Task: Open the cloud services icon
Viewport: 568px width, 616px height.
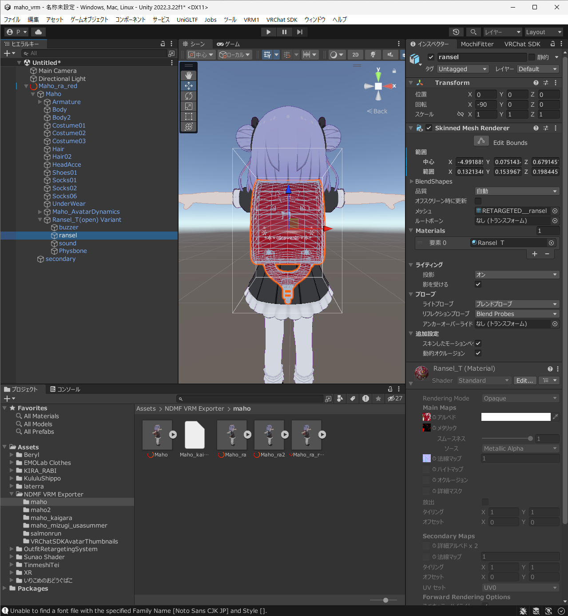Action: (39, 32)
